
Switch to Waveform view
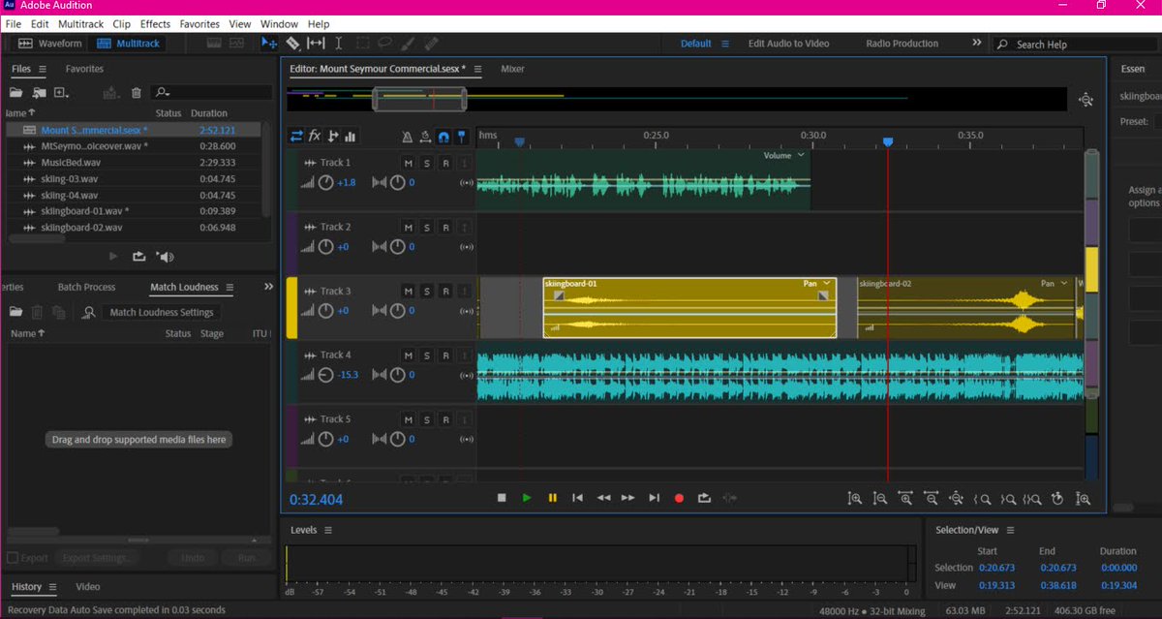pos(50,44)
